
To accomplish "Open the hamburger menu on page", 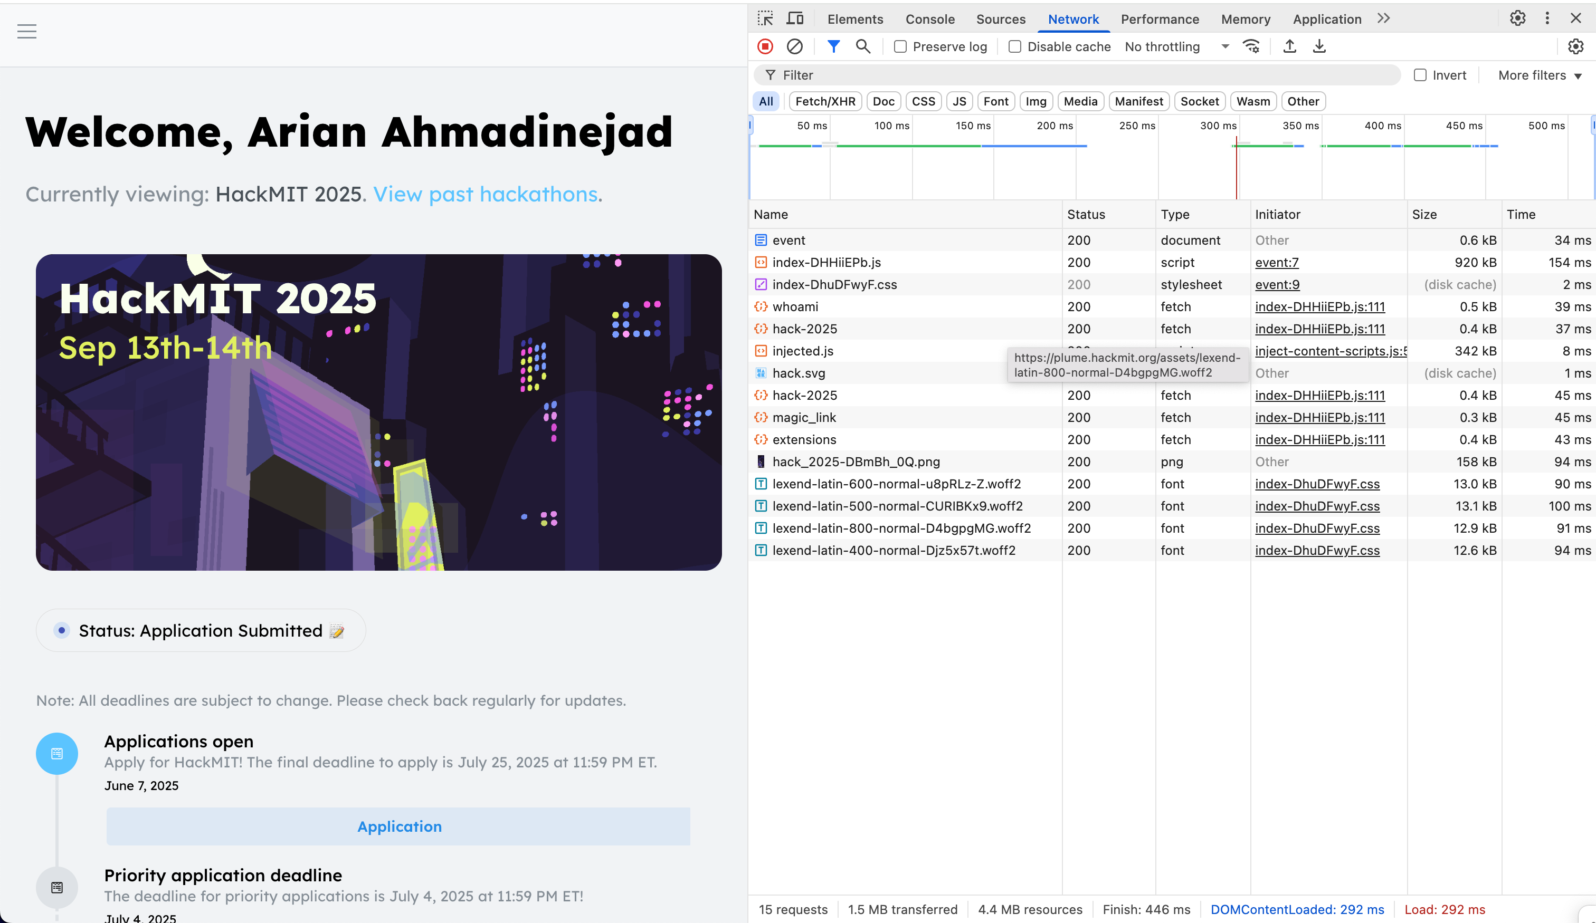I will pos(26,31).
